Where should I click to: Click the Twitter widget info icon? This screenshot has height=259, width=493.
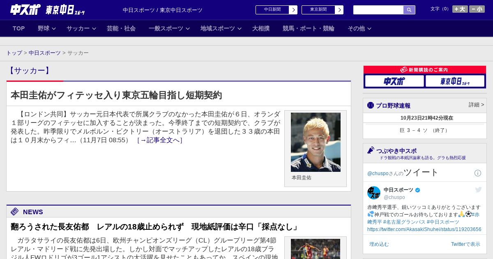[x=478, y=173]
